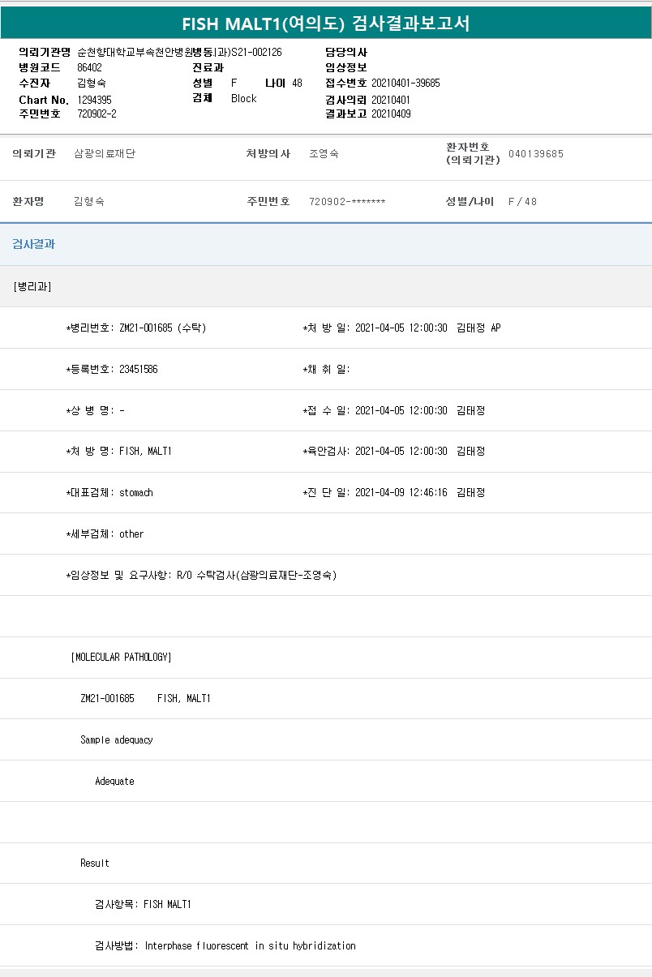Image resolution: width=652 pixels, height=977 pixels.
Task: Select the 환자번호 value 040139685
Action: coord(535,153)
